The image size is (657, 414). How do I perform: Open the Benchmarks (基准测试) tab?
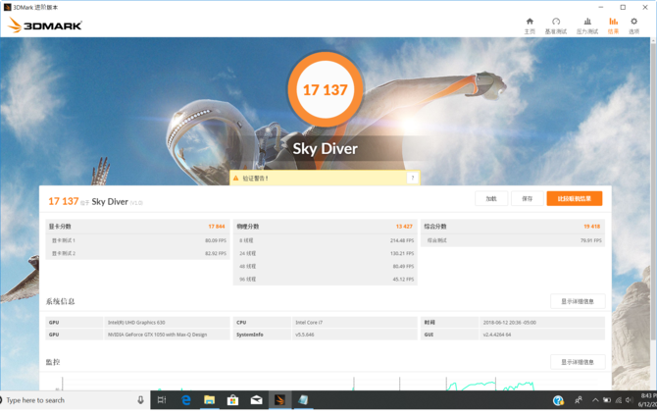click(556, 25)
